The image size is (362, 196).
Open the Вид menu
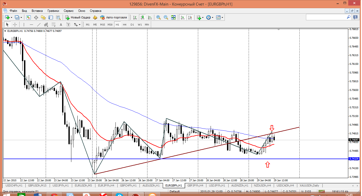pos(24,11)
